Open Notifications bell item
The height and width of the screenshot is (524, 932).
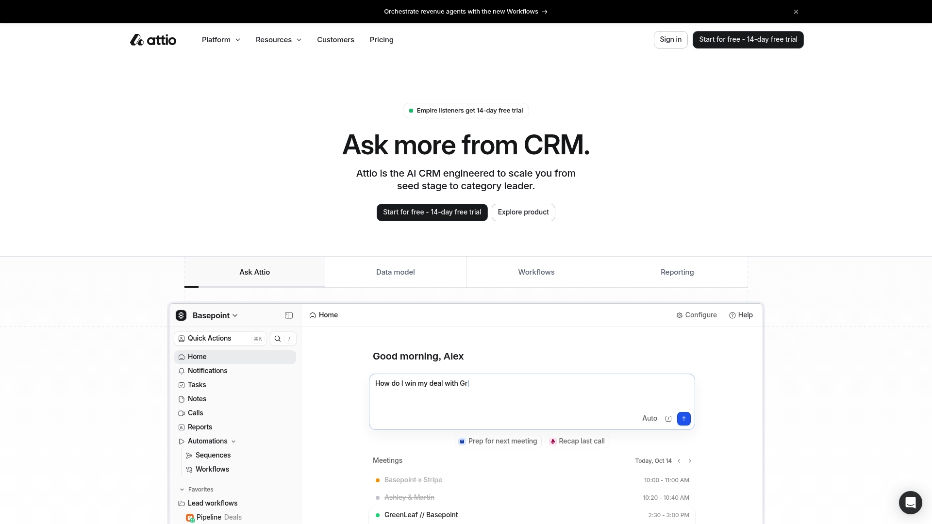click(x=235, y=371)
